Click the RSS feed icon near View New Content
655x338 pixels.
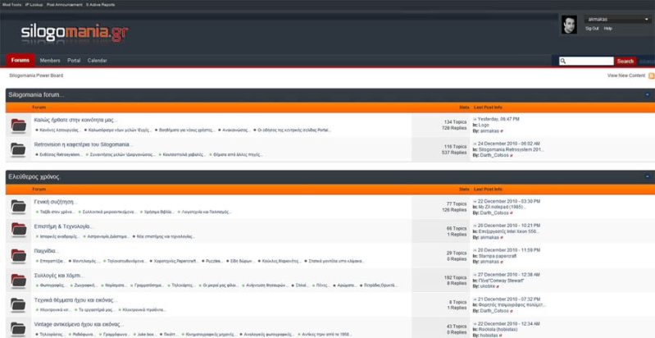[x=651, y=75]
